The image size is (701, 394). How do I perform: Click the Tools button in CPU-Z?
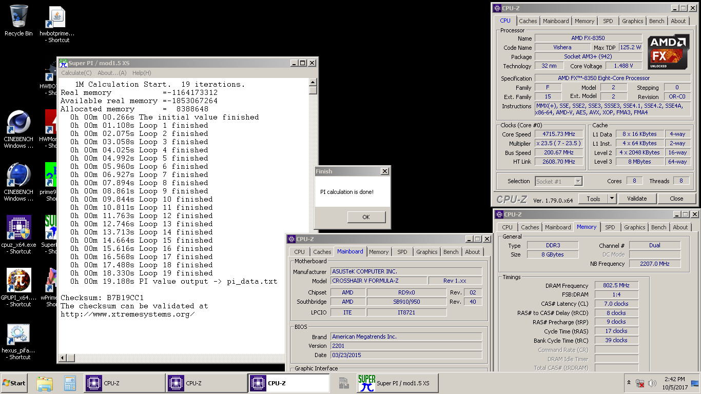[x=593, y=199]
